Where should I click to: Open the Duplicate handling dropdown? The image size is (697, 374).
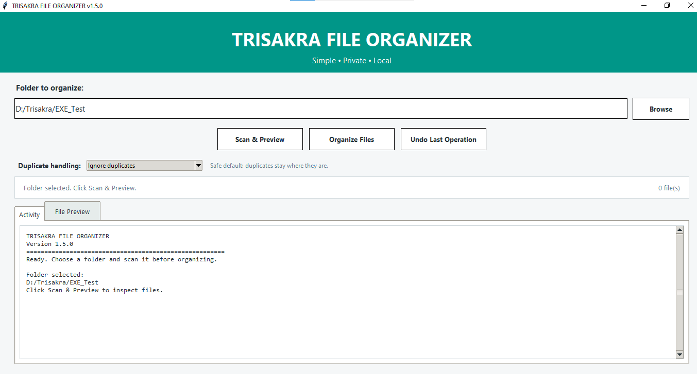coord(144,166)
